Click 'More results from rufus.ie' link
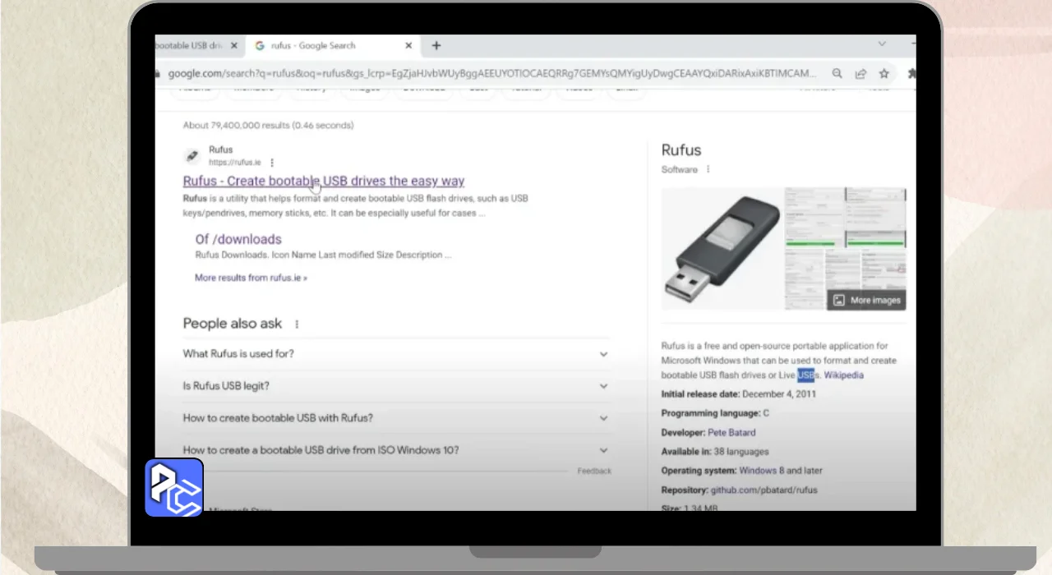The height and width of the screenshot is (575, 1052). click(251, 278)
